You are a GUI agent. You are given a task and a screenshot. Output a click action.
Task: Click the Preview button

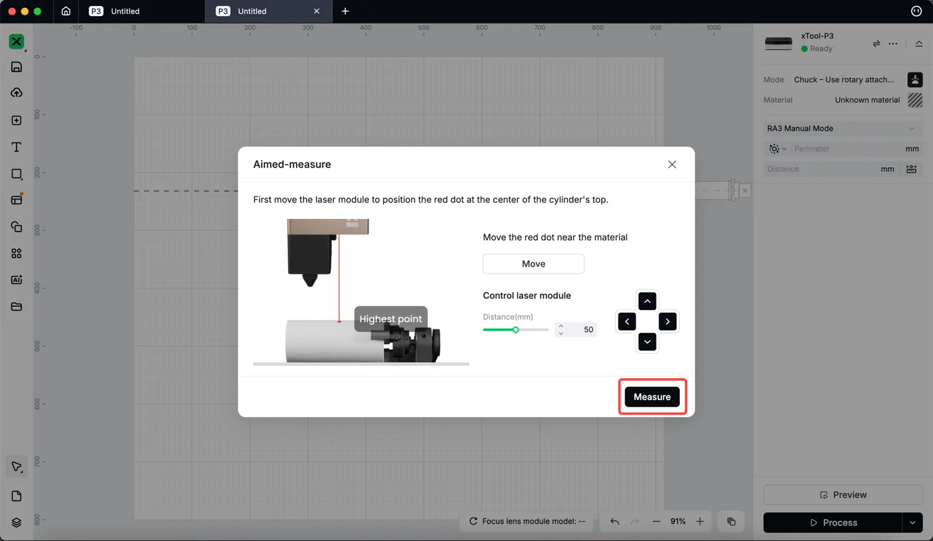click(843, 494)
